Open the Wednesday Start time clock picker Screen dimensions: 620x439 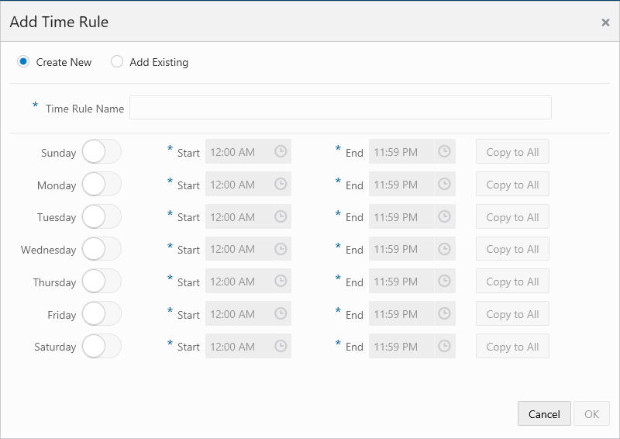point(281,249)
